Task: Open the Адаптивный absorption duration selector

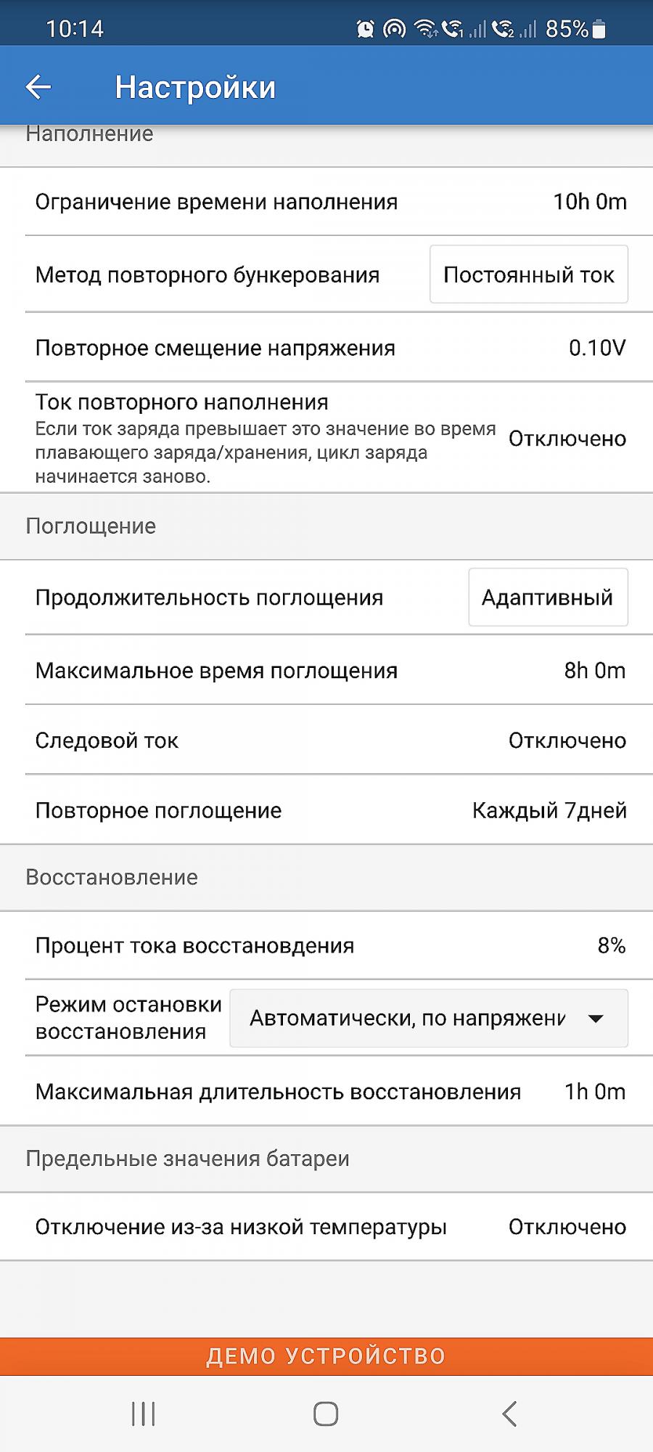Action: coord(548,597)
